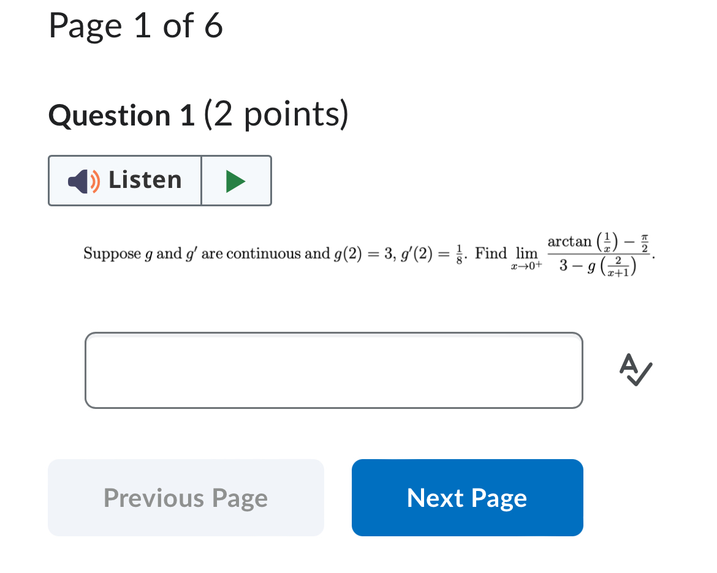Viewport: 717px width, 573px height.
Task: Click the 2 points label
Action: tap(276, 114)
